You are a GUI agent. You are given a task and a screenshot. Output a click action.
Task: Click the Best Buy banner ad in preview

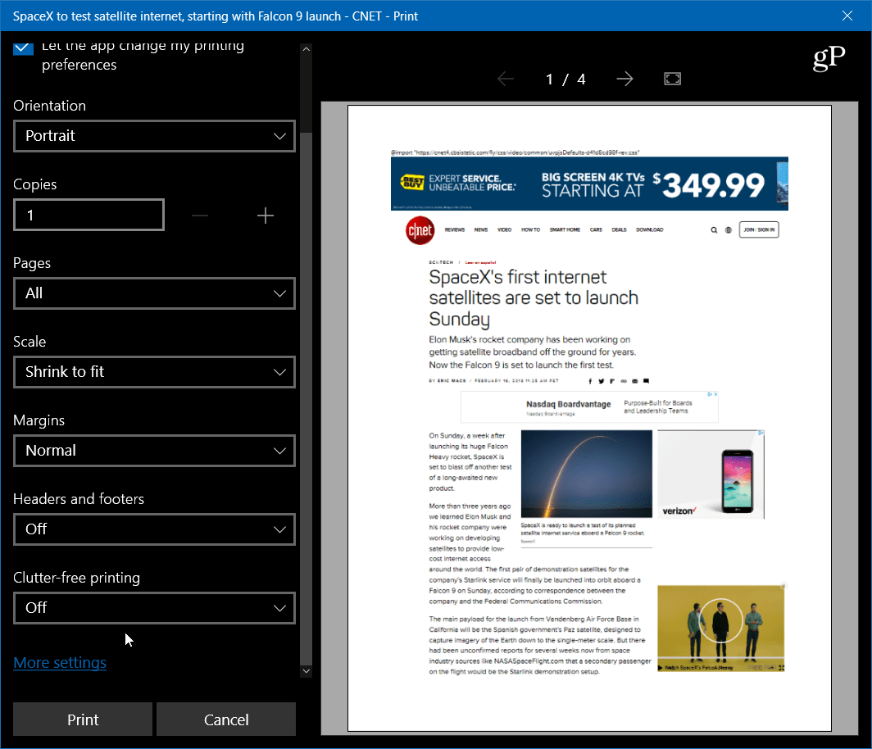click(589, 184)
